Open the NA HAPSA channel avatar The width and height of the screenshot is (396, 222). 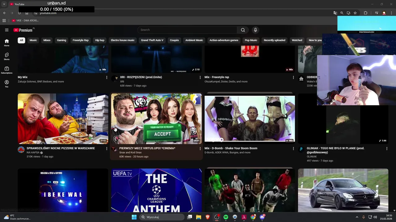(21, 150)
